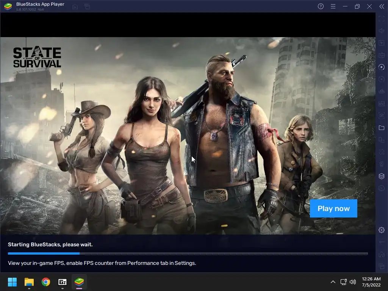Minimize the BlueStacks window
This screenshot has height=291, width=388.
(x=345, y=6)
